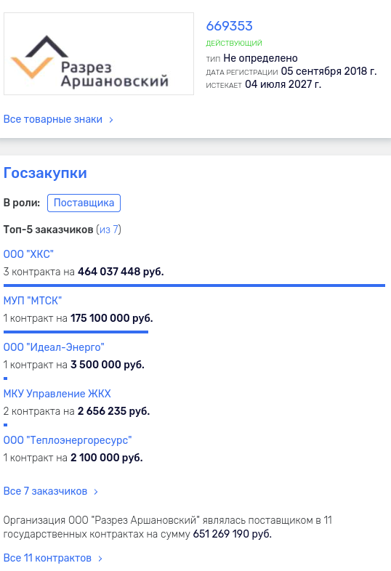Click the total 651 269 190 руб.
391x571 pixels.
[233, 534]
